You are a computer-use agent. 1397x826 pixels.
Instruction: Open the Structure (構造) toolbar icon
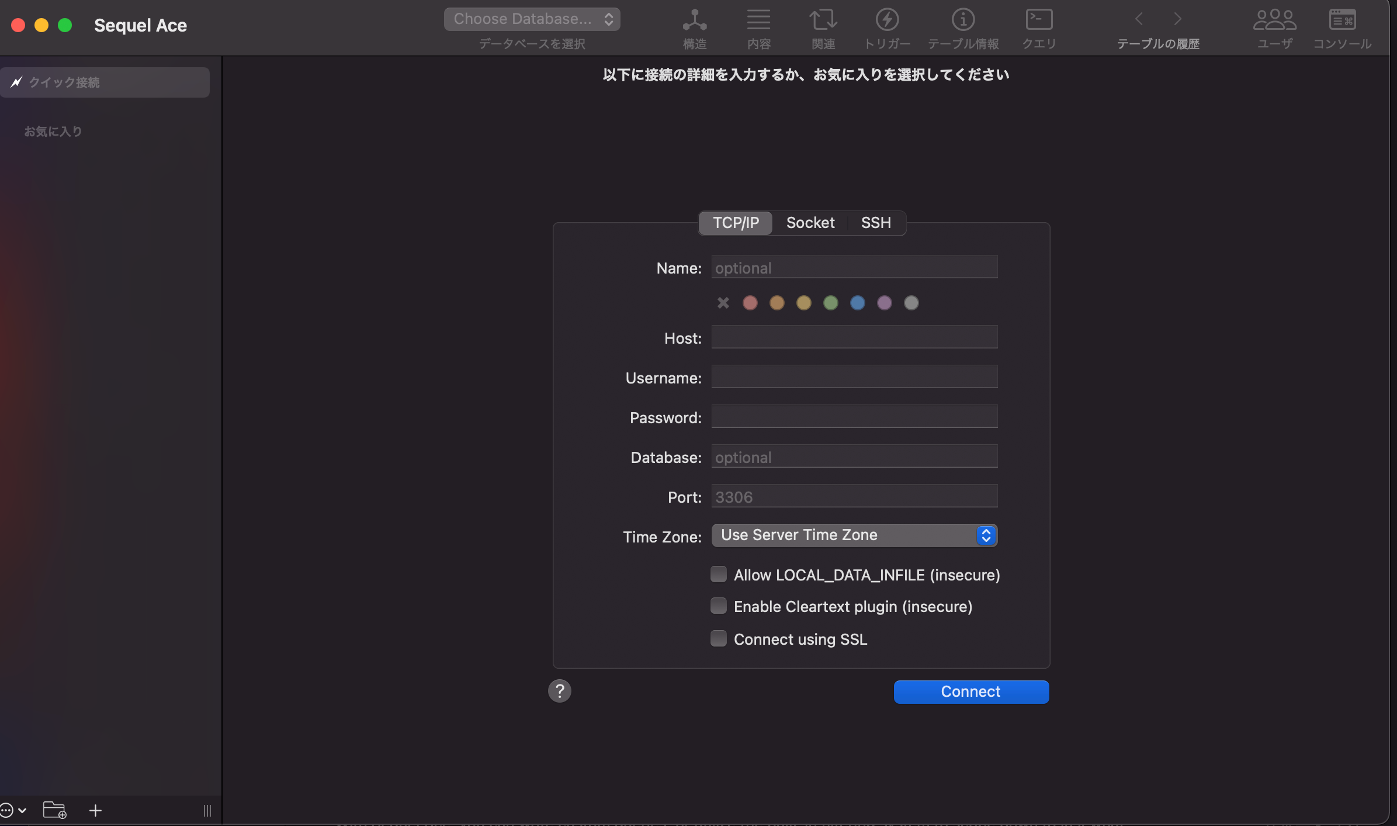tap(694, 20)
